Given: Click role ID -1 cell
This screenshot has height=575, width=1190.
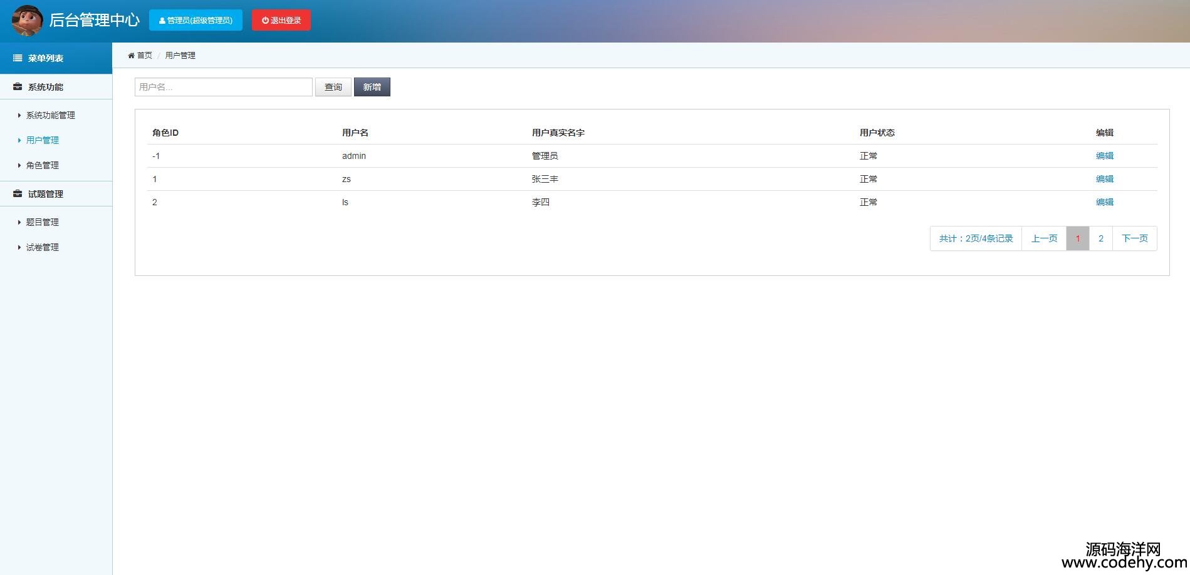Looking at the screenshot, I should pyautogui.click(x=156, y=156).
